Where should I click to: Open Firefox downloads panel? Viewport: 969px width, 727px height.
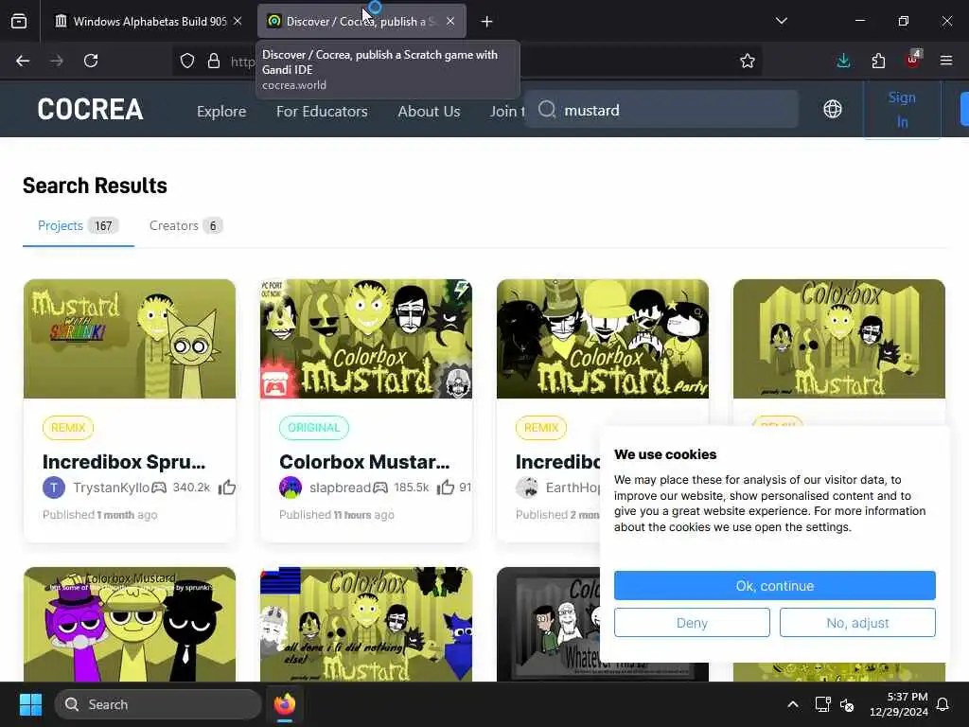[x=843, y=61]
